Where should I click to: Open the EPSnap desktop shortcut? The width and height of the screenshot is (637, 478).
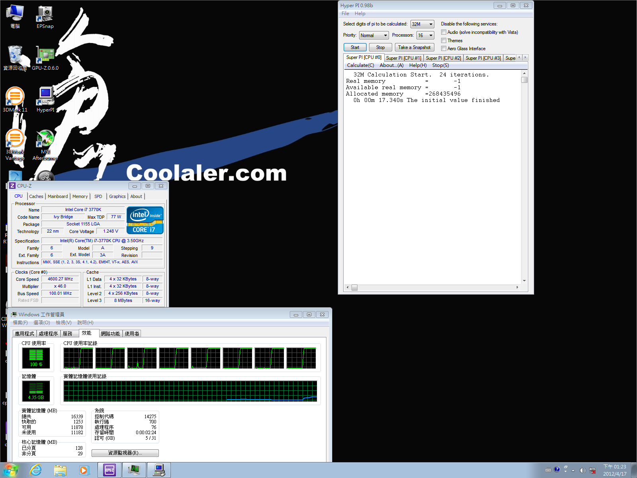point(45,17)
